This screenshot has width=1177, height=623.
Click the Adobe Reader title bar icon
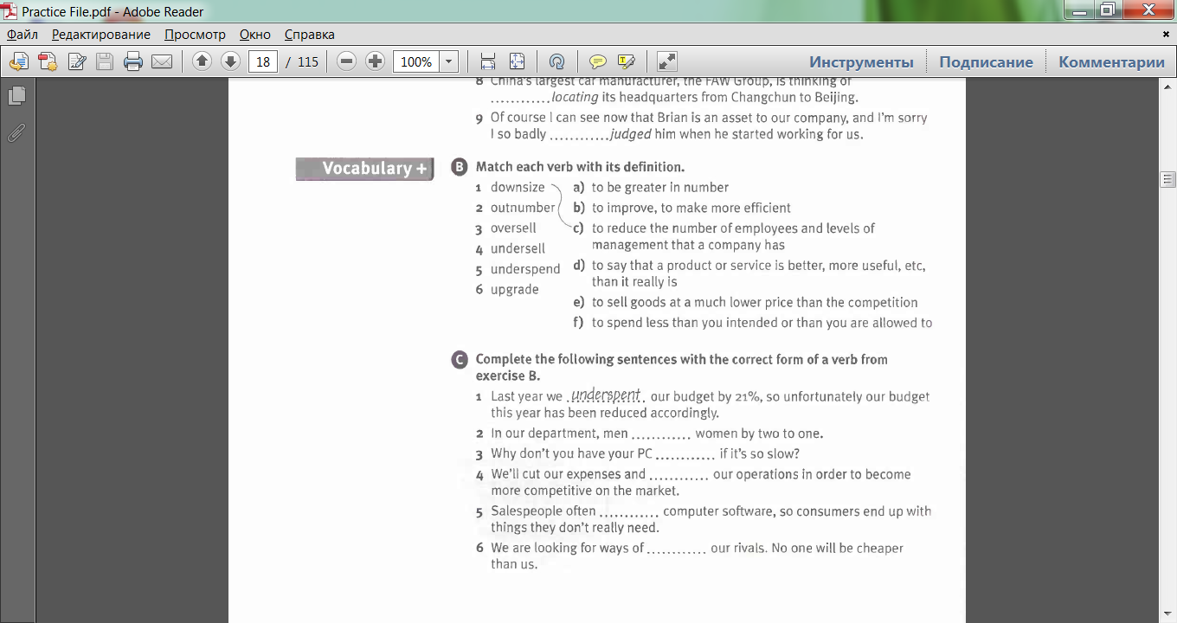(x=10, y=11)
